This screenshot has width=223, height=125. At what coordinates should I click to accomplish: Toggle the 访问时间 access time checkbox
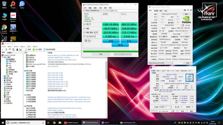pyautogui.click(x=85, y=36)
